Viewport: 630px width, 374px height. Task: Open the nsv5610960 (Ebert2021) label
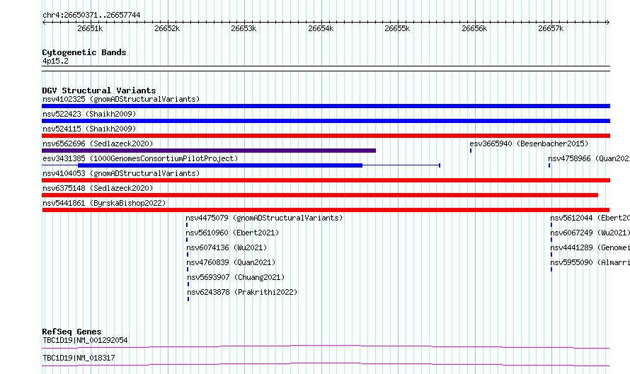(232, 233)
